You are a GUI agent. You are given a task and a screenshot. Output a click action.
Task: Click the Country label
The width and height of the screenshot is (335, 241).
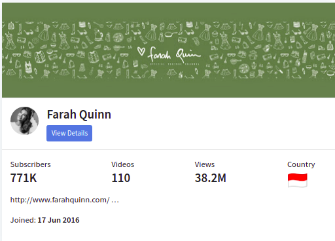pos(301,164)
